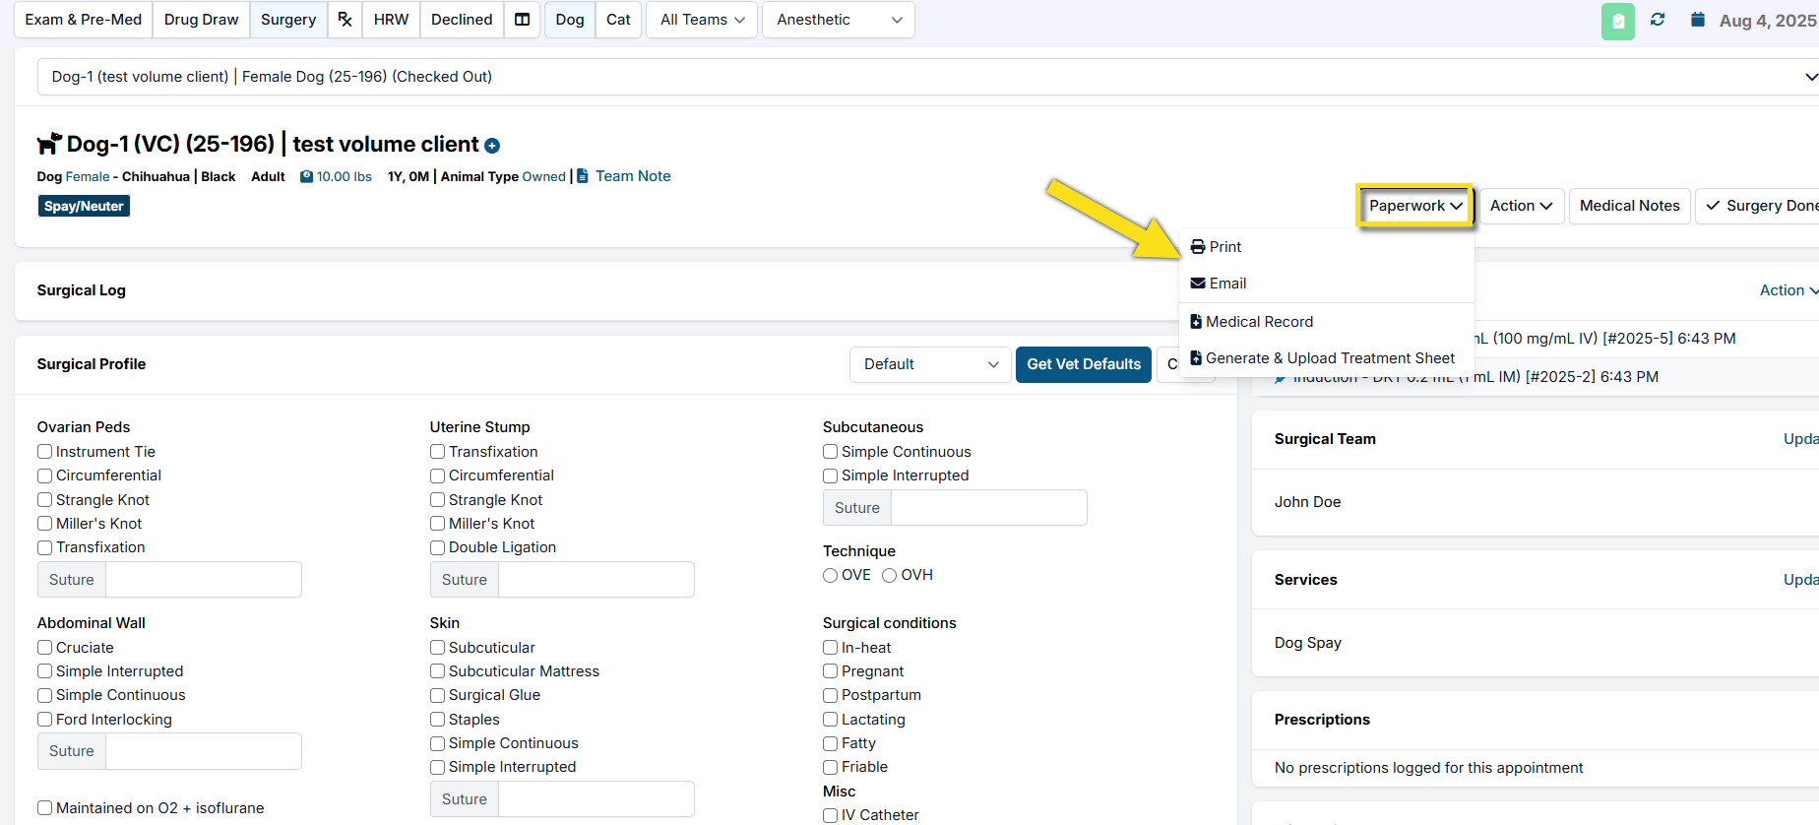Screen dimensions: 1819x825
Task: Enable the Surgical Glue checkbox
Action: [438, 695]
